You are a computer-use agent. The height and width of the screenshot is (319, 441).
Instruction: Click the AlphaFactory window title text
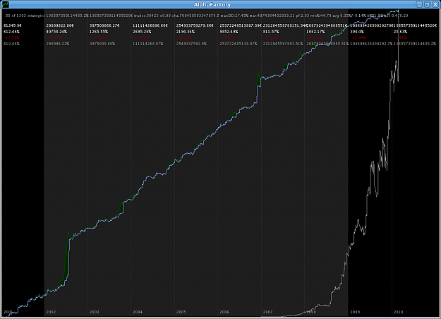tap(212, 4)
